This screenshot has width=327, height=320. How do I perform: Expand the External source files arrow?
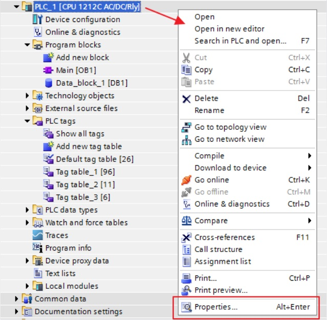click(x=27, y=108)
